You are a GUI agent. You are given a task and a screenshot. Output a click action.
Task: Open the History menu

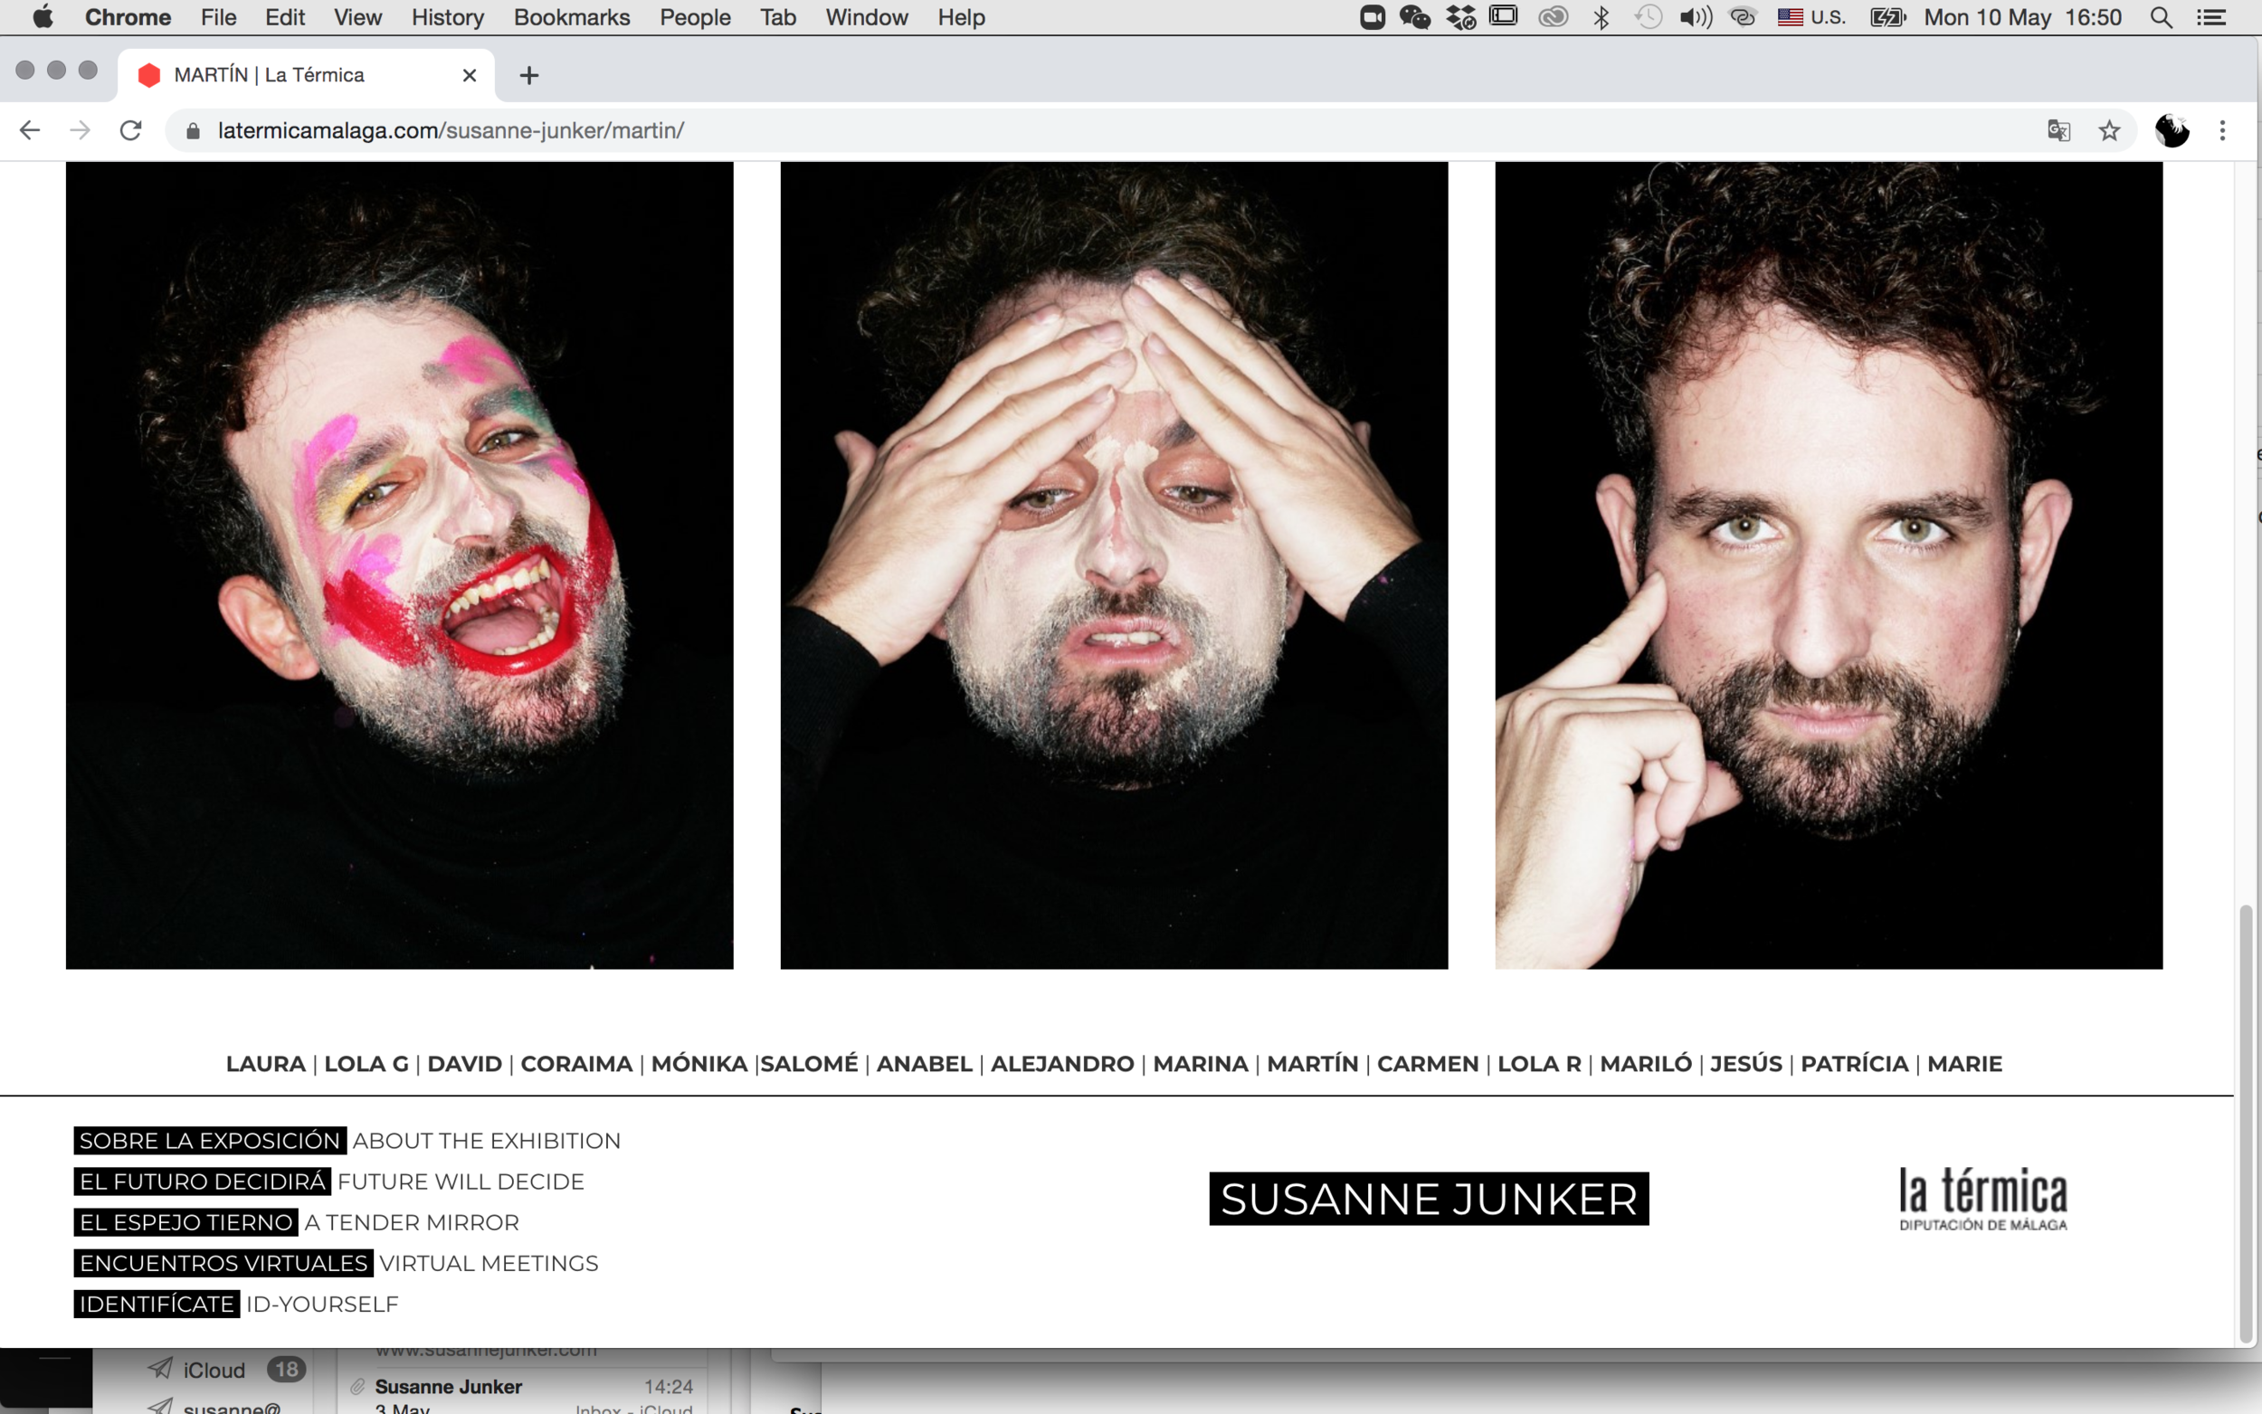point(447,17)
